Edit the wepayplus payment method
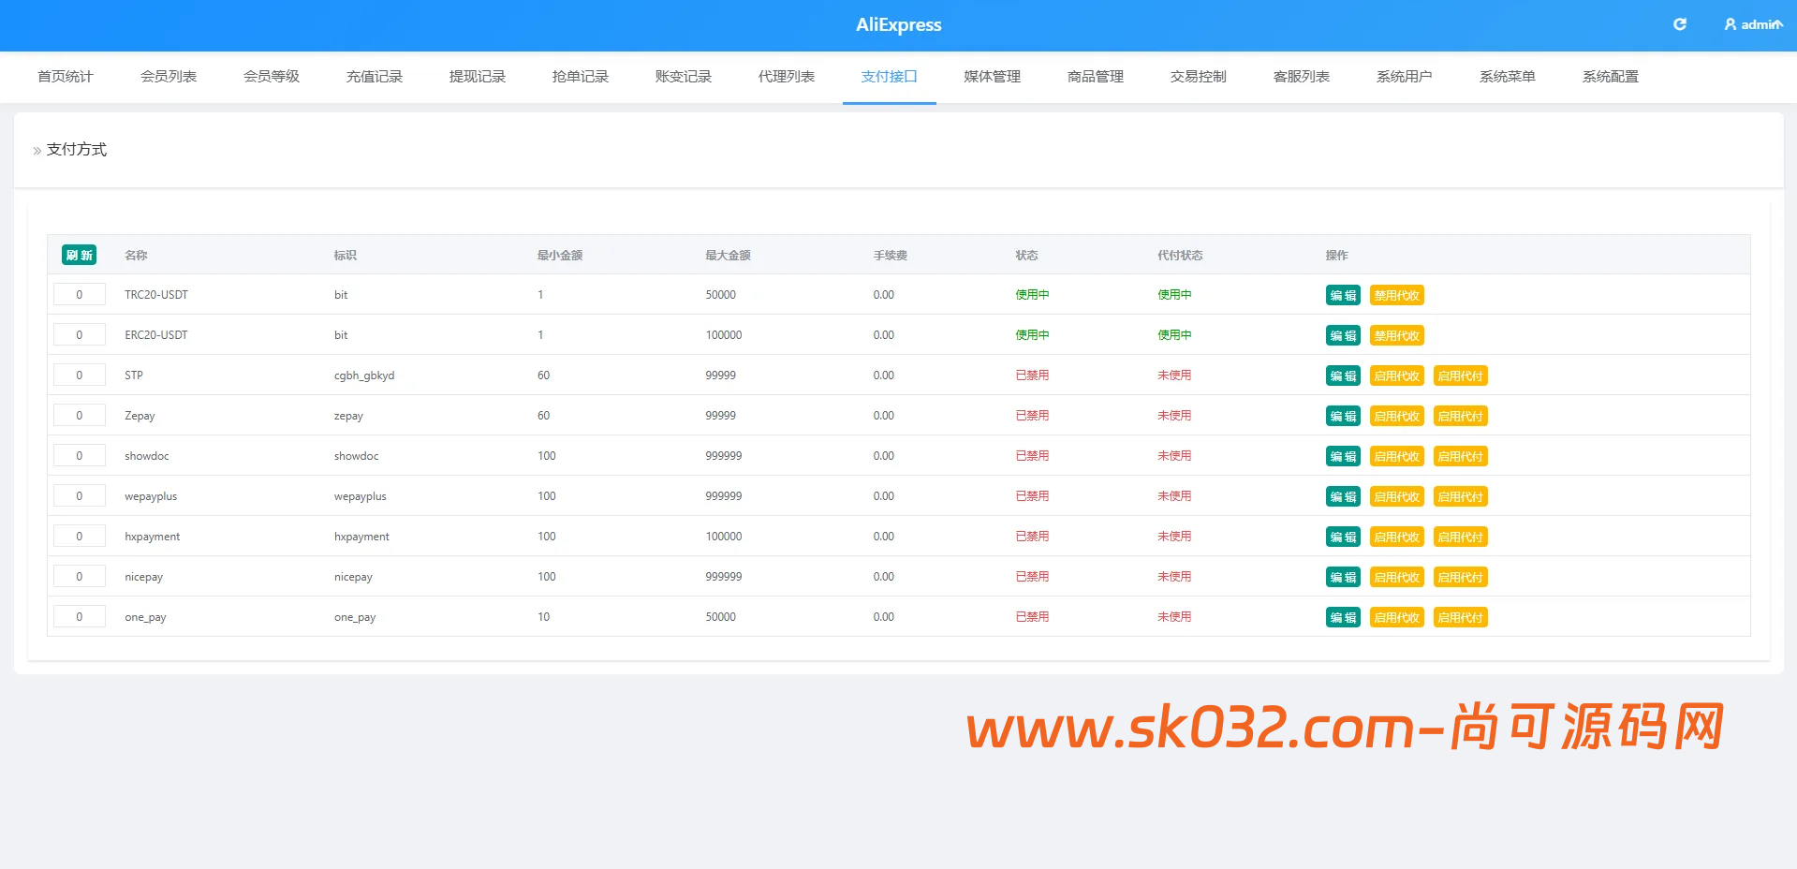 tap(1343, 496)
